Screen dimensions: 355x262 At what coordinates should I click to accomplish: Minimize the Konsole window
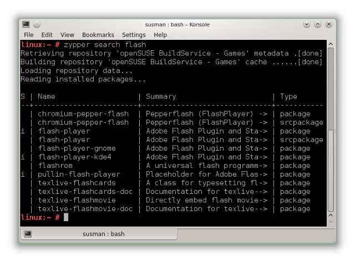point(307,24)
